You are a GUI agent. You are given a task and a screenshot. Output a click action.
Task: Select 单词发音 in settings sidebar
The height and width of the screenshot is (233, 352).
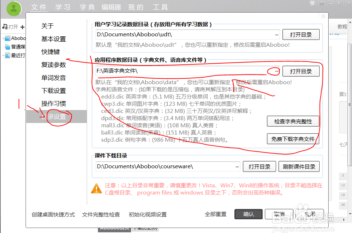(54, 78)
